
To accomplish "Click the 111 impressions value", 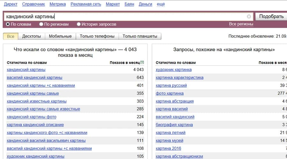I will tap(140, 140).
